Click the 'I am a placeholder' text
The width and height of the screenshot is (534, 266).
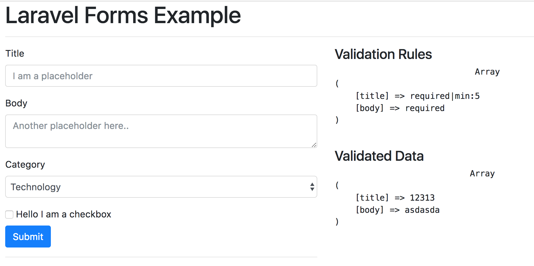53,76
